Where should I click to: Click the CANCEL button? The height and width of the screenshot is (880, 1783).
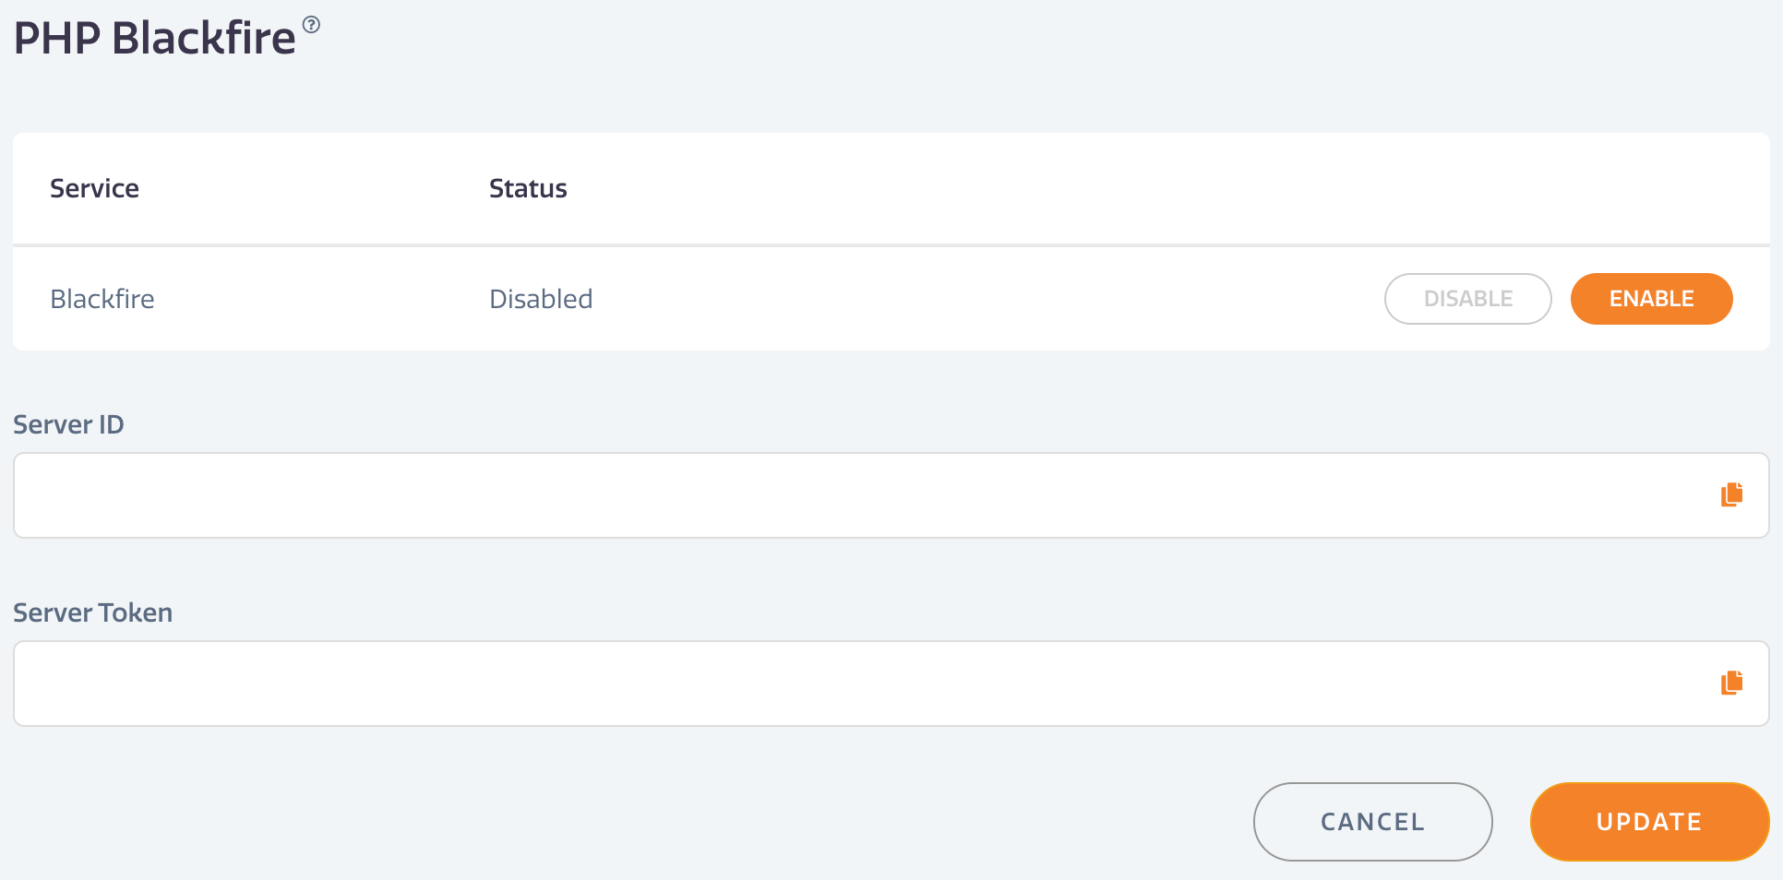1372,822
